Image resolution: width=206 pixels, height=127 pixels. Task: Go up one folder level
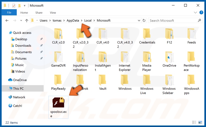[x=27, y=21]
